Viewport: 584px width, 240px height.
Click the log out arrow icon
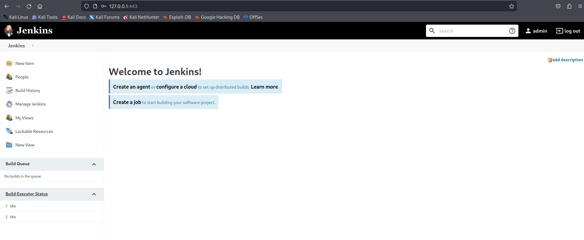coord(559,31)
